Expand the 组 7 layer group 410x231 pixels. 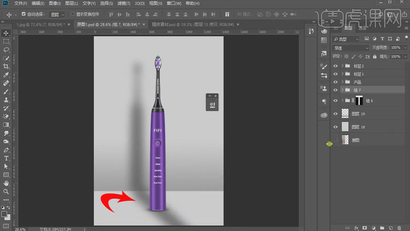click(342, 90)
